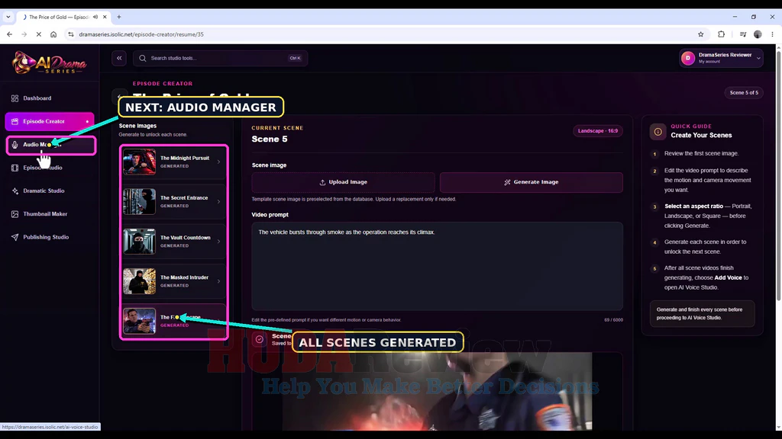Open the browser extensions puzzle icon
The image size is (782, 439).
(x=721, y=34)
